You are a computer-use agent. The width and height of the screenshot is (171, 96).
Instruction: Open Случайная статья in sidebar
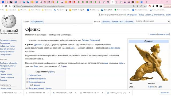pos(7,49)
